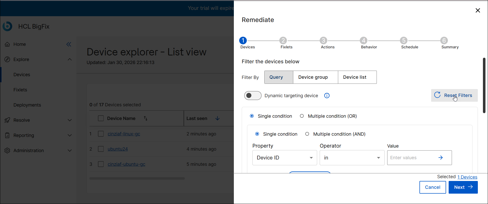Click the Explore compass icon
The image size is (488, 204).
pos(7,59)
